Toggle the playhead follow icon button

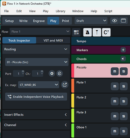tap(97, 32)
